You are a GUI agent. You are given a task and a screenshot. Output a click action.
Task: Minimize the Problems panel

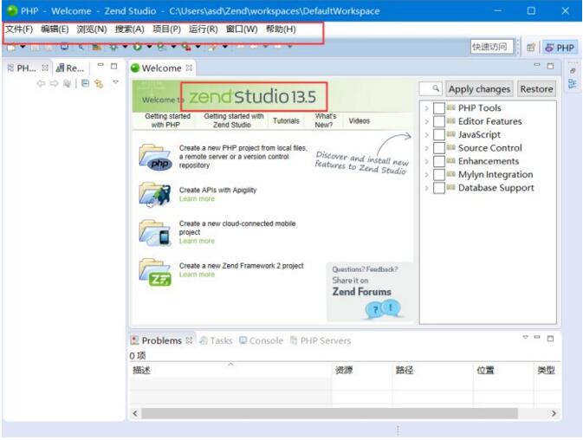537,337
